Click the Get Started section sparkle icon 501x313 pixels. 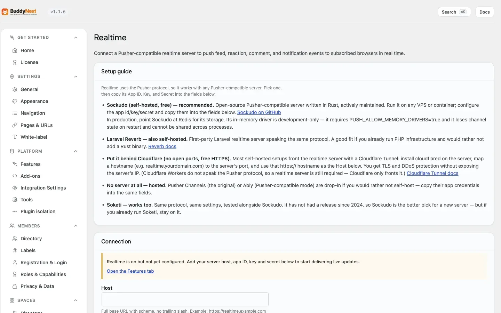point(12,38)
